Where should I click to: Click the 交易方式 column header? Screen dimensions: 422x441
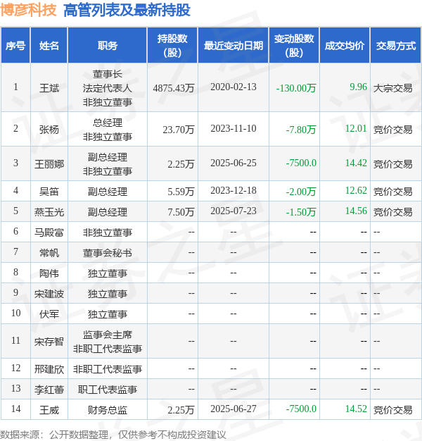pyautogui.click(x=396, y=46)
